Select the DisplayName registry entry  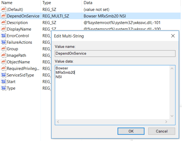tap(19, 29)
